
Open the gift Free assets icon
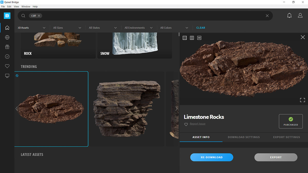click(7, 47)
